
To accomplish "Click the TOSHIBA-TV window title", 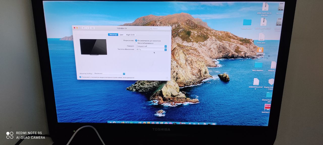I will pyautogui.click(x=122, y=28).
